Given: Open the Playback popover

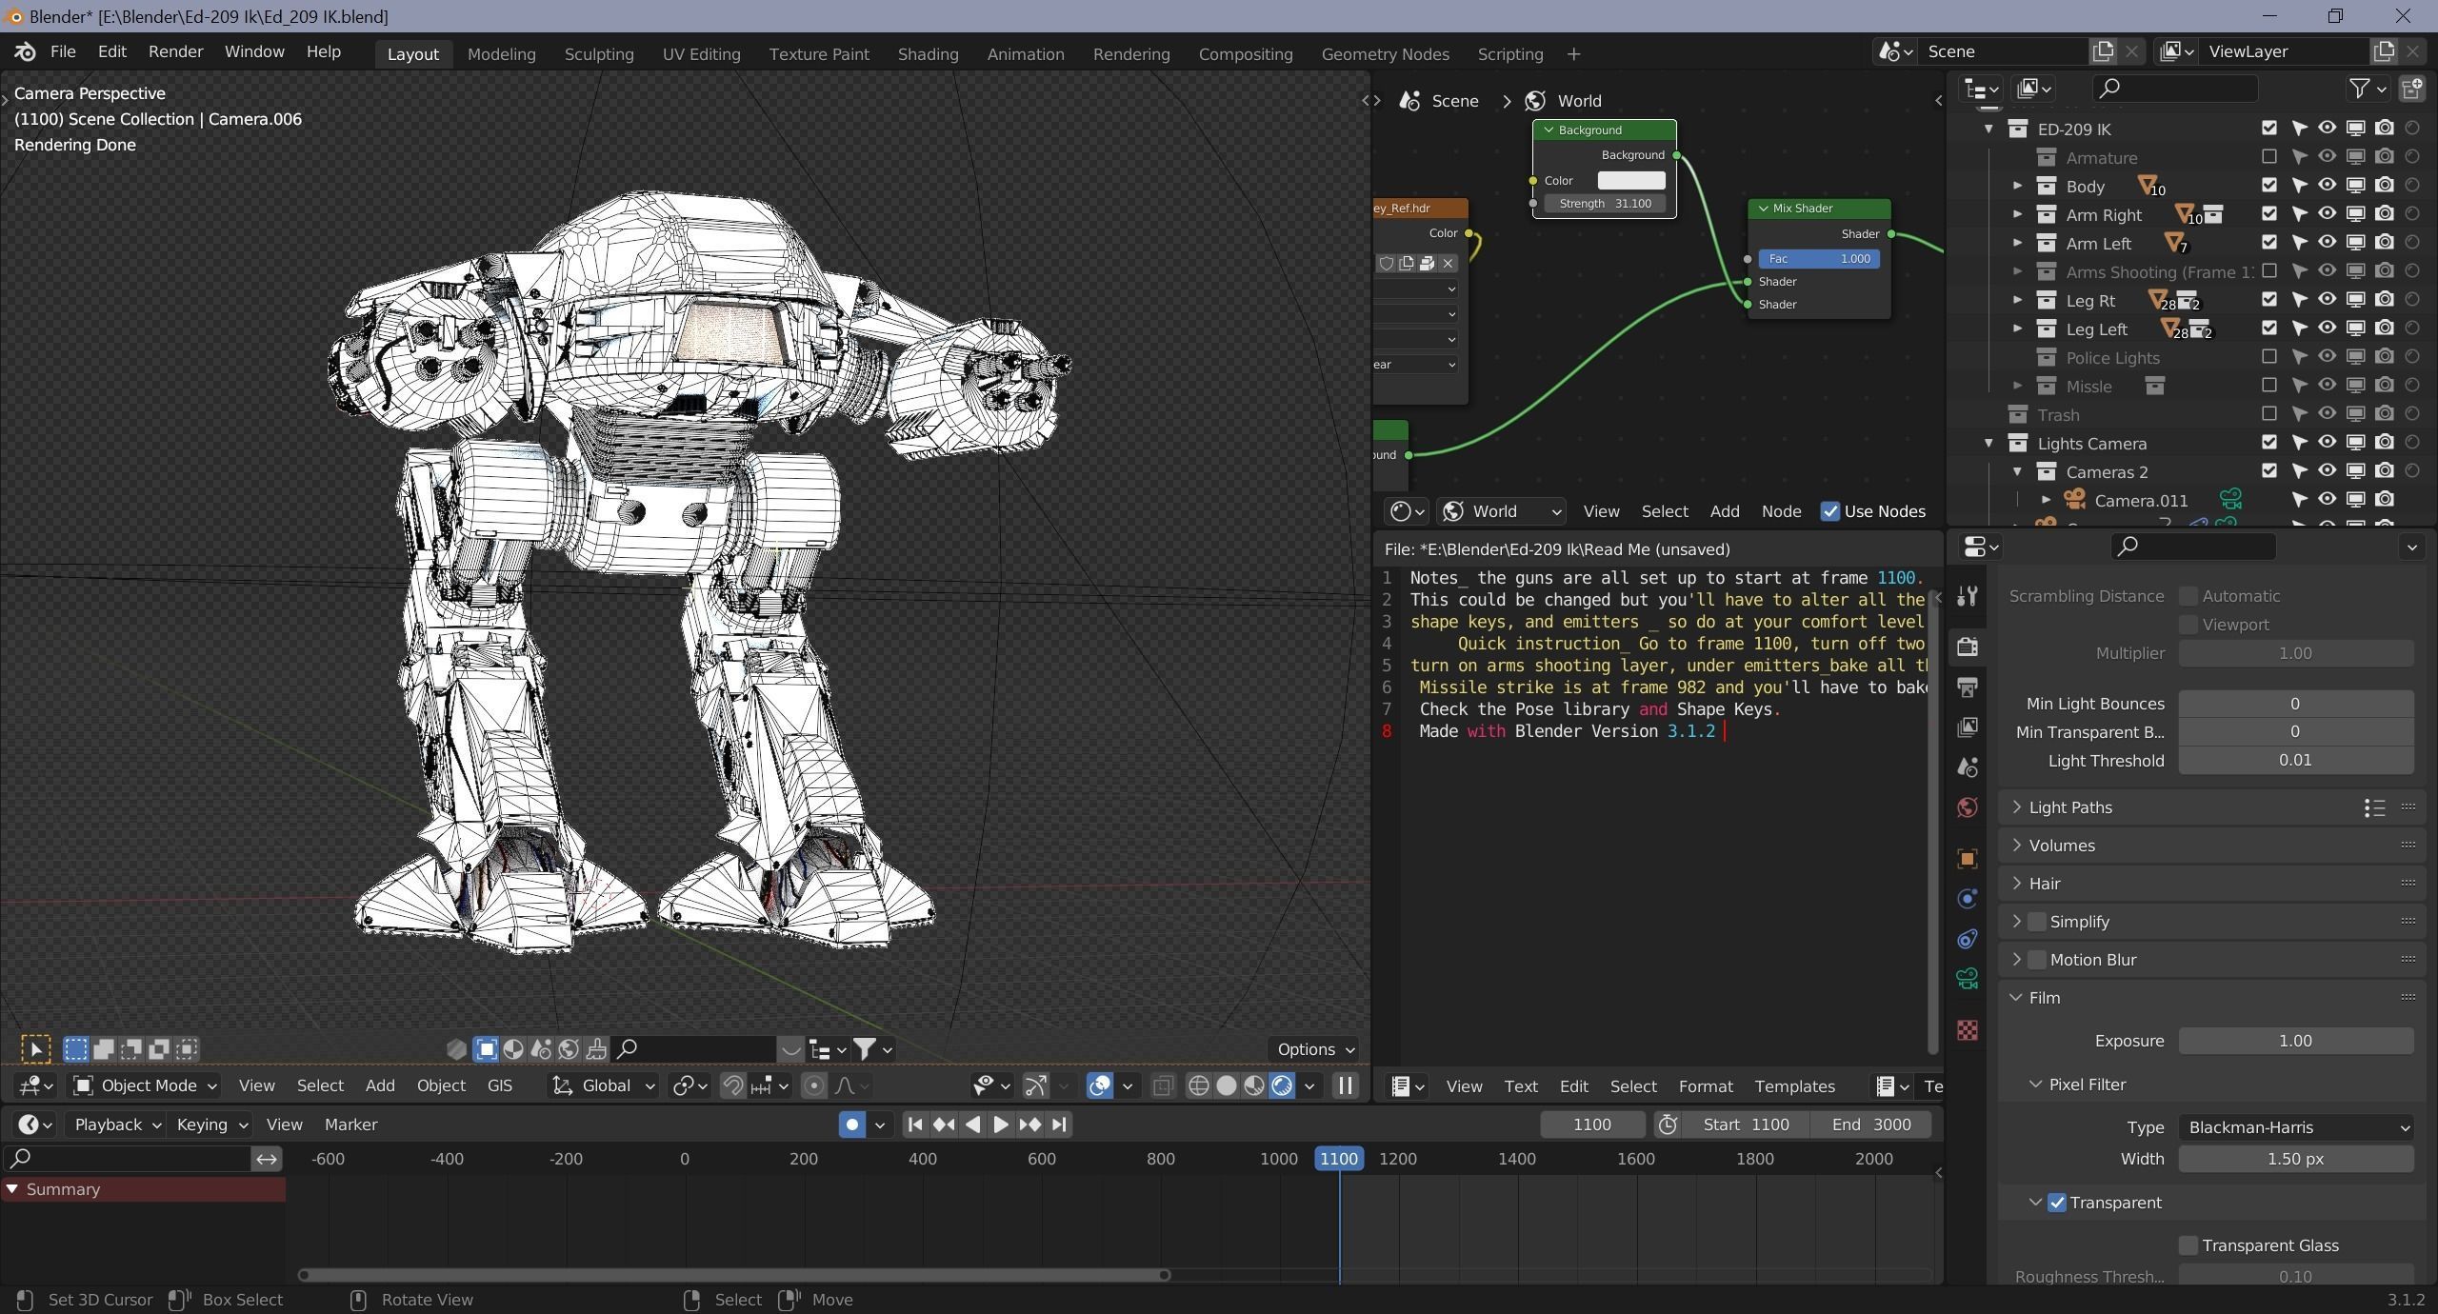Looking at the screenshot, I should 117,1125.
